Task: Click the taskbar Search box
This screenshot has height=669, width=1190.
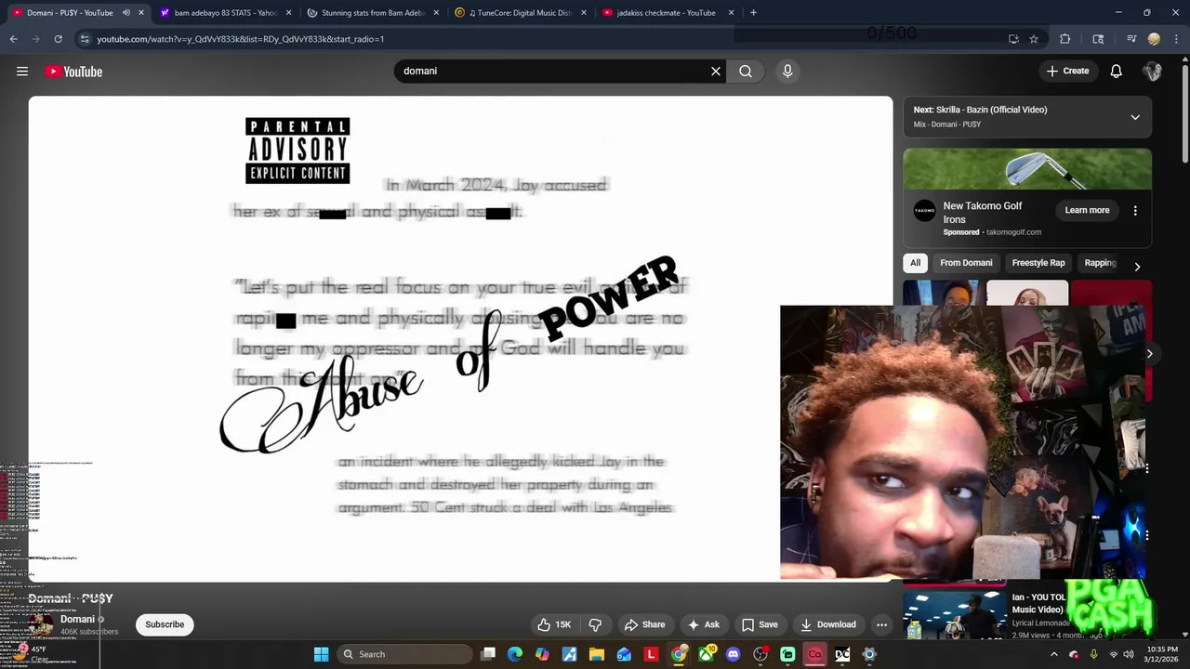Action: [405, 654]
